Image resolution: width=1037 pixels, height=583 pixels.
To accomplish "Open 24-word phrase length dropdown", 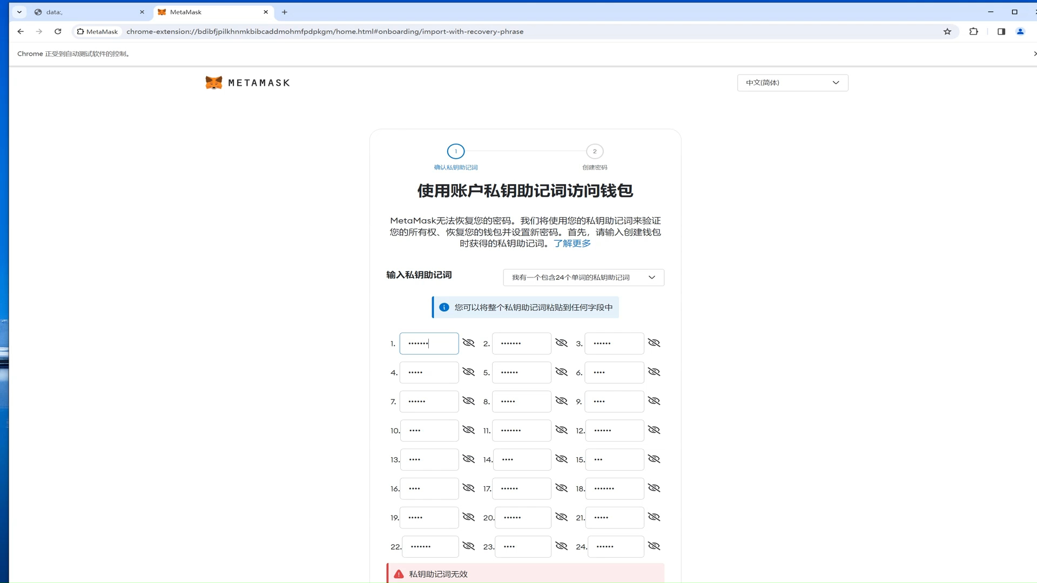I will pos(583,277).
